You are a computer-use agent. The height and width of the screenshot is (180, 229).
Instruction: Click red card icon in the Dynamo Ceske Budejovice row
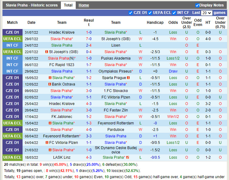pyautogui.click(x=50, y=150)
